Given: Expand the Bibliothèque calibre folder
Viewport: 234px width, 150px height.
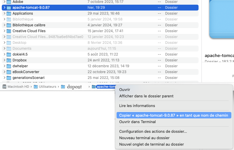Looking at the screenshot, I should coord(4,25).
